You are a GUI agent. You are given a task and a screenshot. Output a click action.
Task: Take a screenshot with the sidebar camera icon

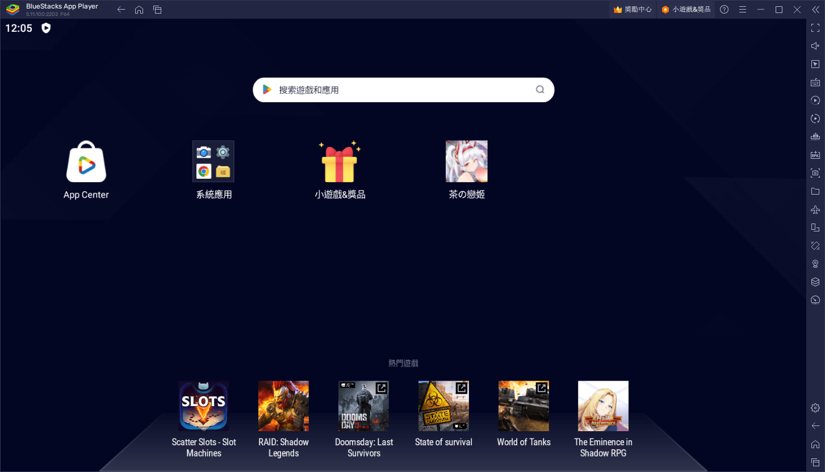(815, 173)
